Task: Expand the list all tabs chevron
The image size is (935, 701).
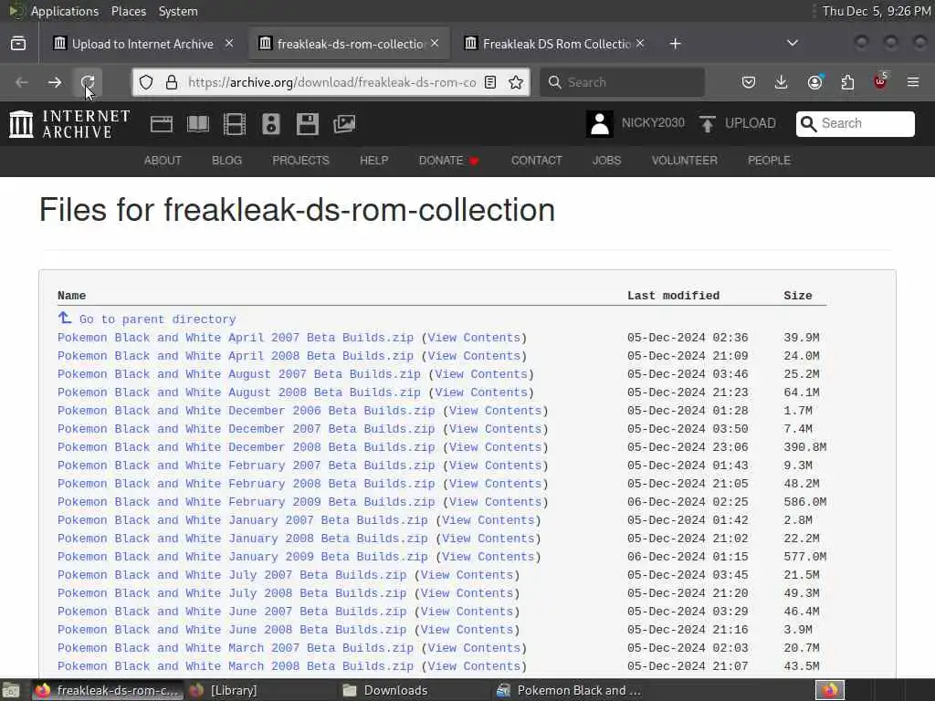Action: 793,43
